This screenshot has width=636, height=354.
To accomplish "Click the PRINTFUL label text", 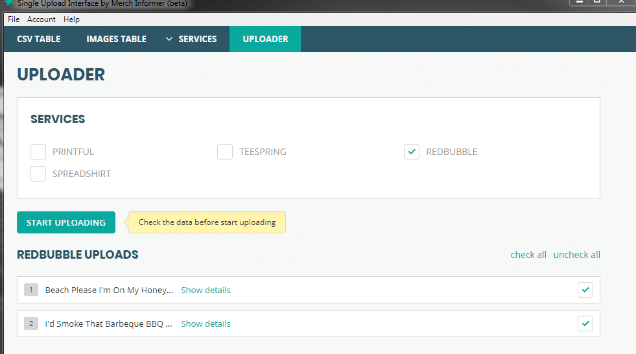I will tap(73, 152).
